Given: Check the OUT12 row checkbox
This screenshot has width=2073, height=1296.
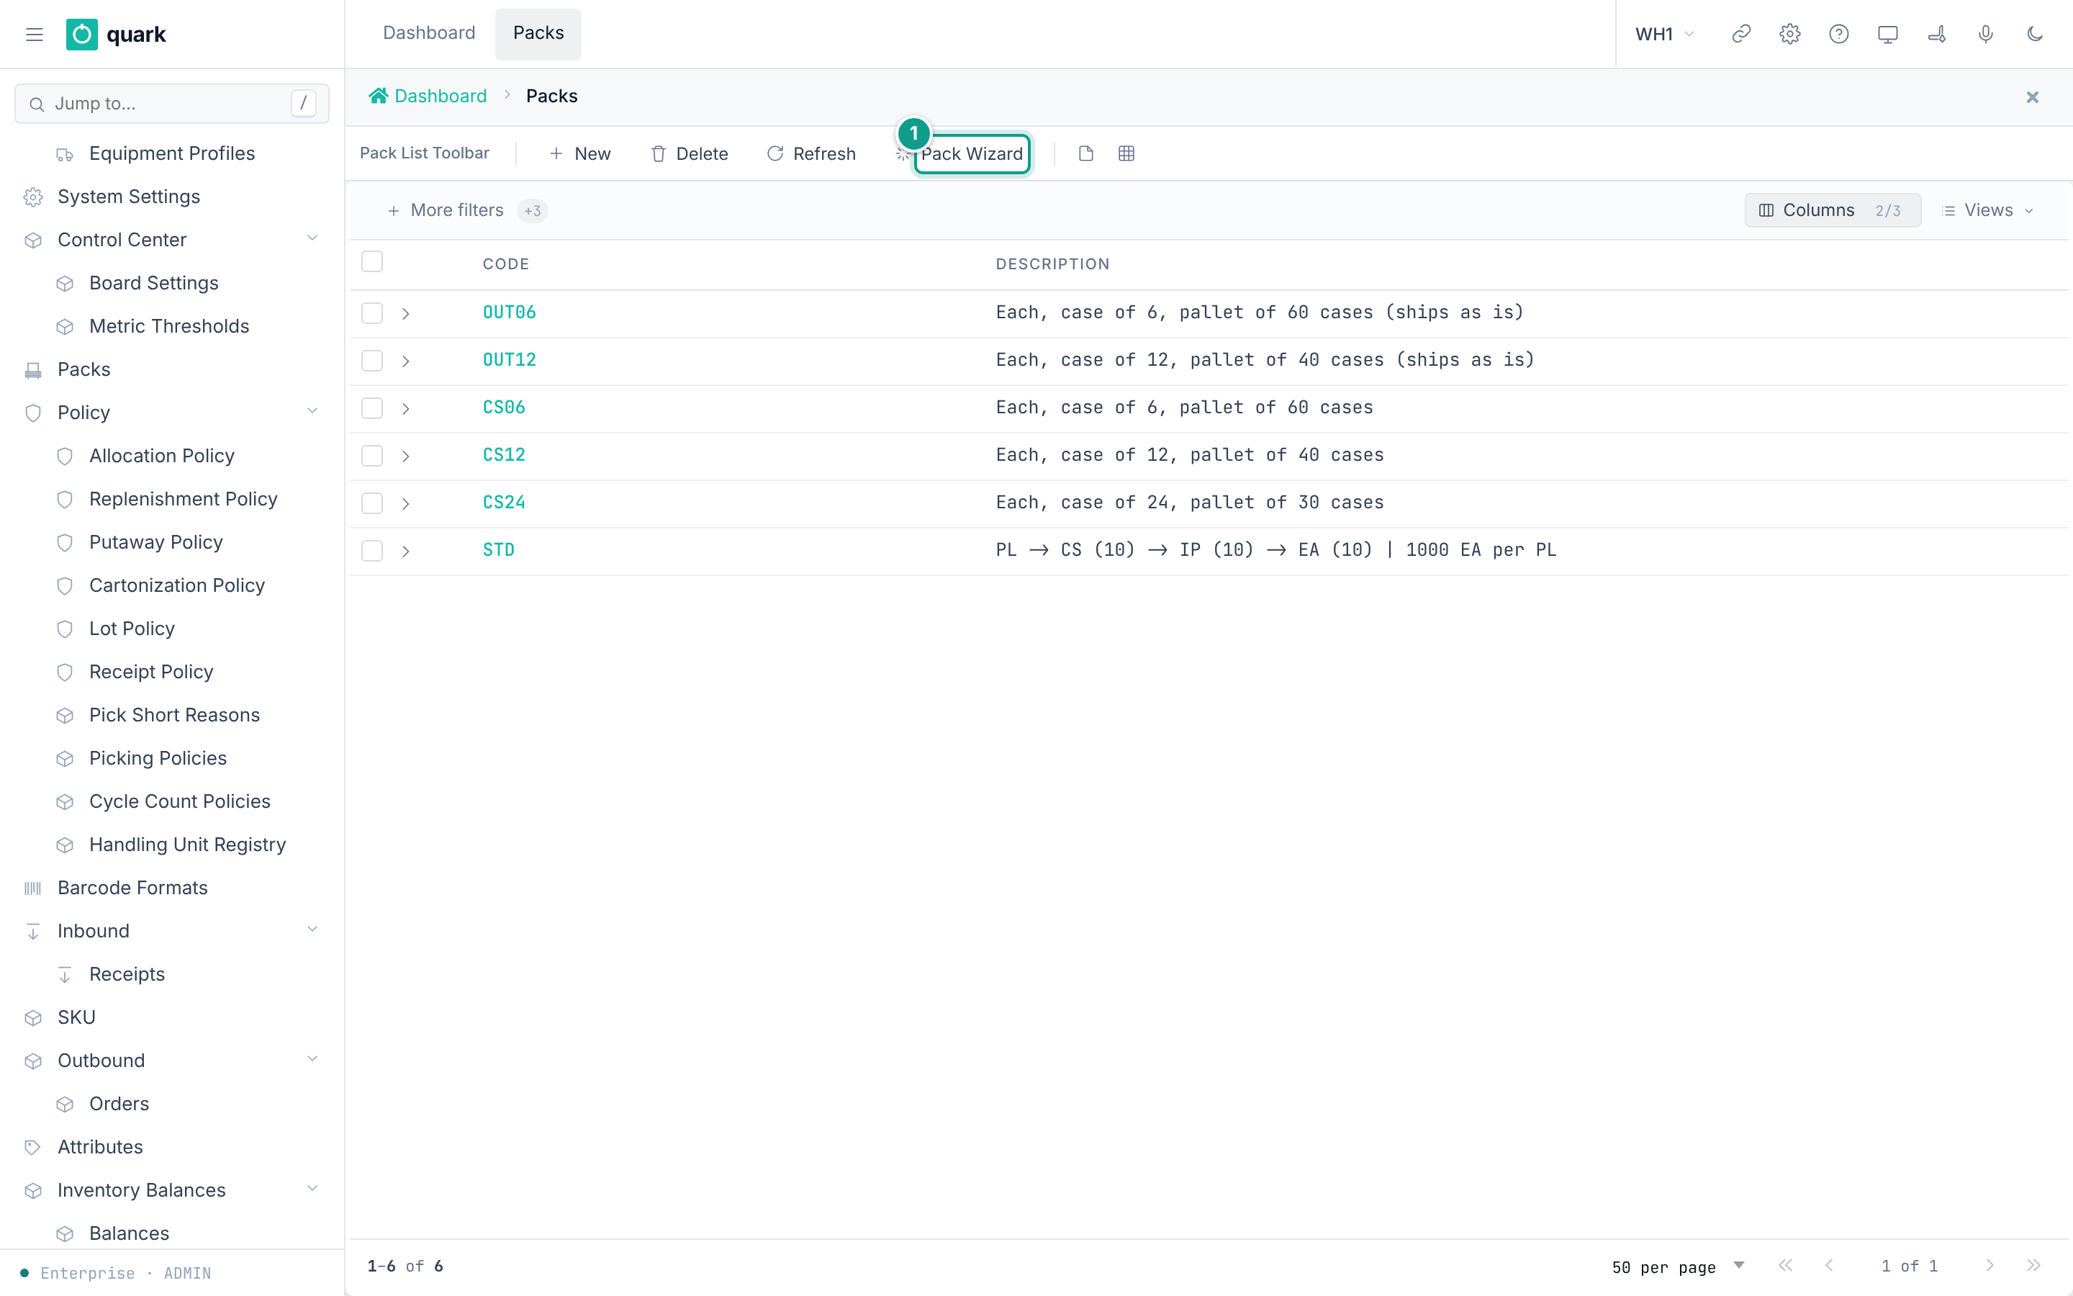Looking at the screenshot, I should (x=371, y=361).
